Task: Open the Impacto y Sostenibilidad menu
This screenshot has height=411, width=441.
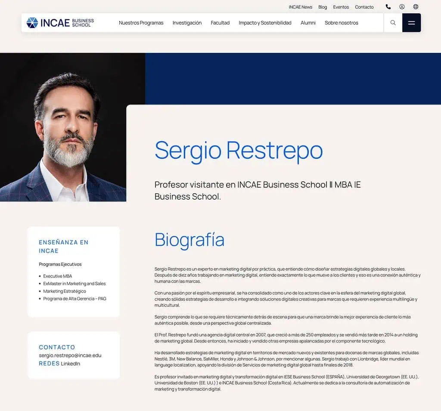Action: pyautogui.click(x=265, y=23)
